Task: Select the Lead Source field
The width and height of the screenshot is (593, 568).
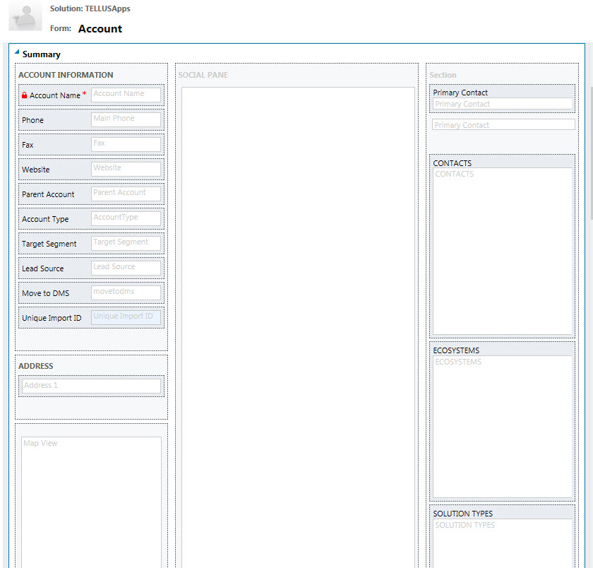Action: 126,268
